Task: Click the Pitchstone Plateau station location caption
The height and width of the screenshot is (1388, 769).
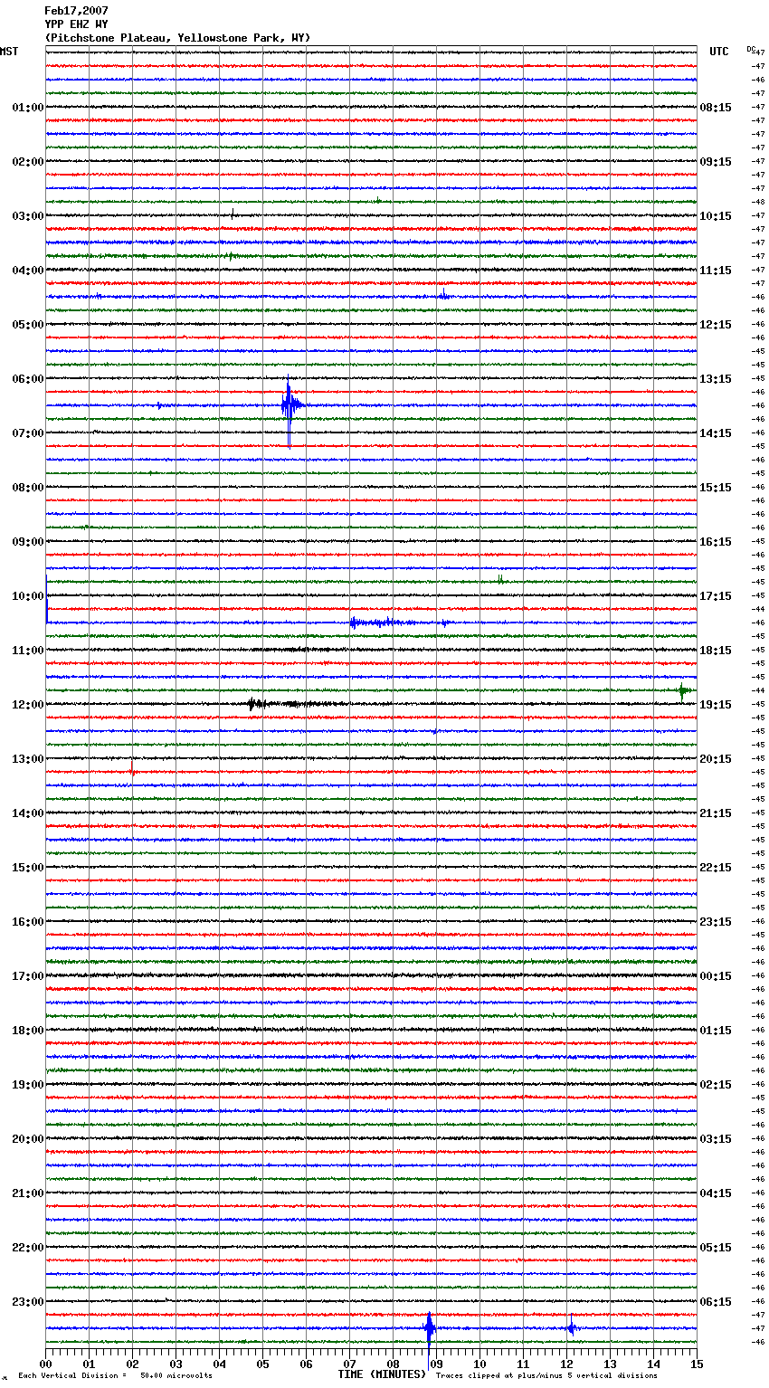Action: coord(177,38)
